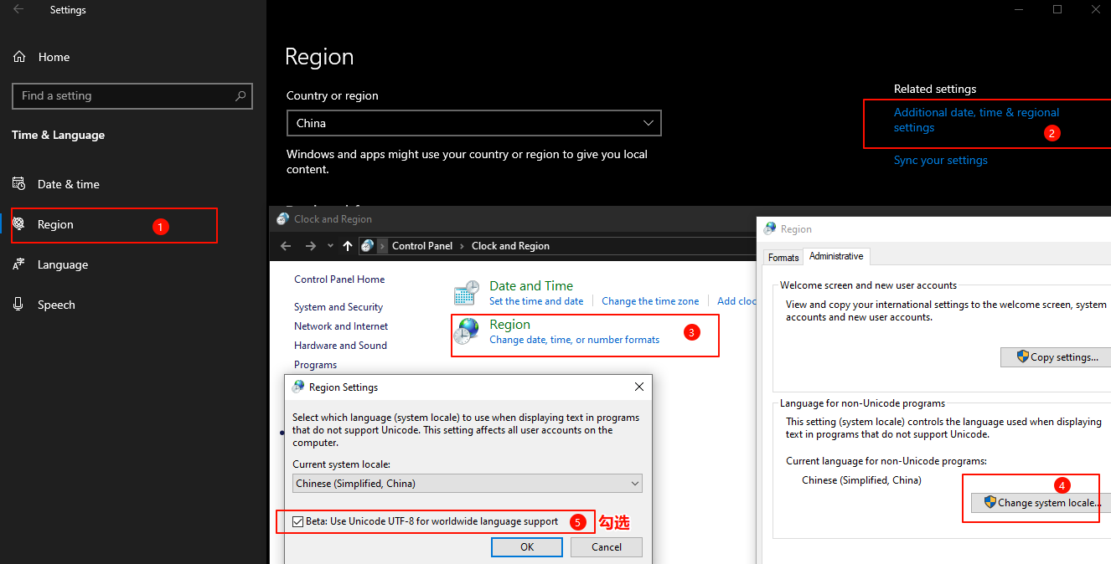Click the Change system locale button
Screen dimensions: 1111x564
[x=1041, y=503]
